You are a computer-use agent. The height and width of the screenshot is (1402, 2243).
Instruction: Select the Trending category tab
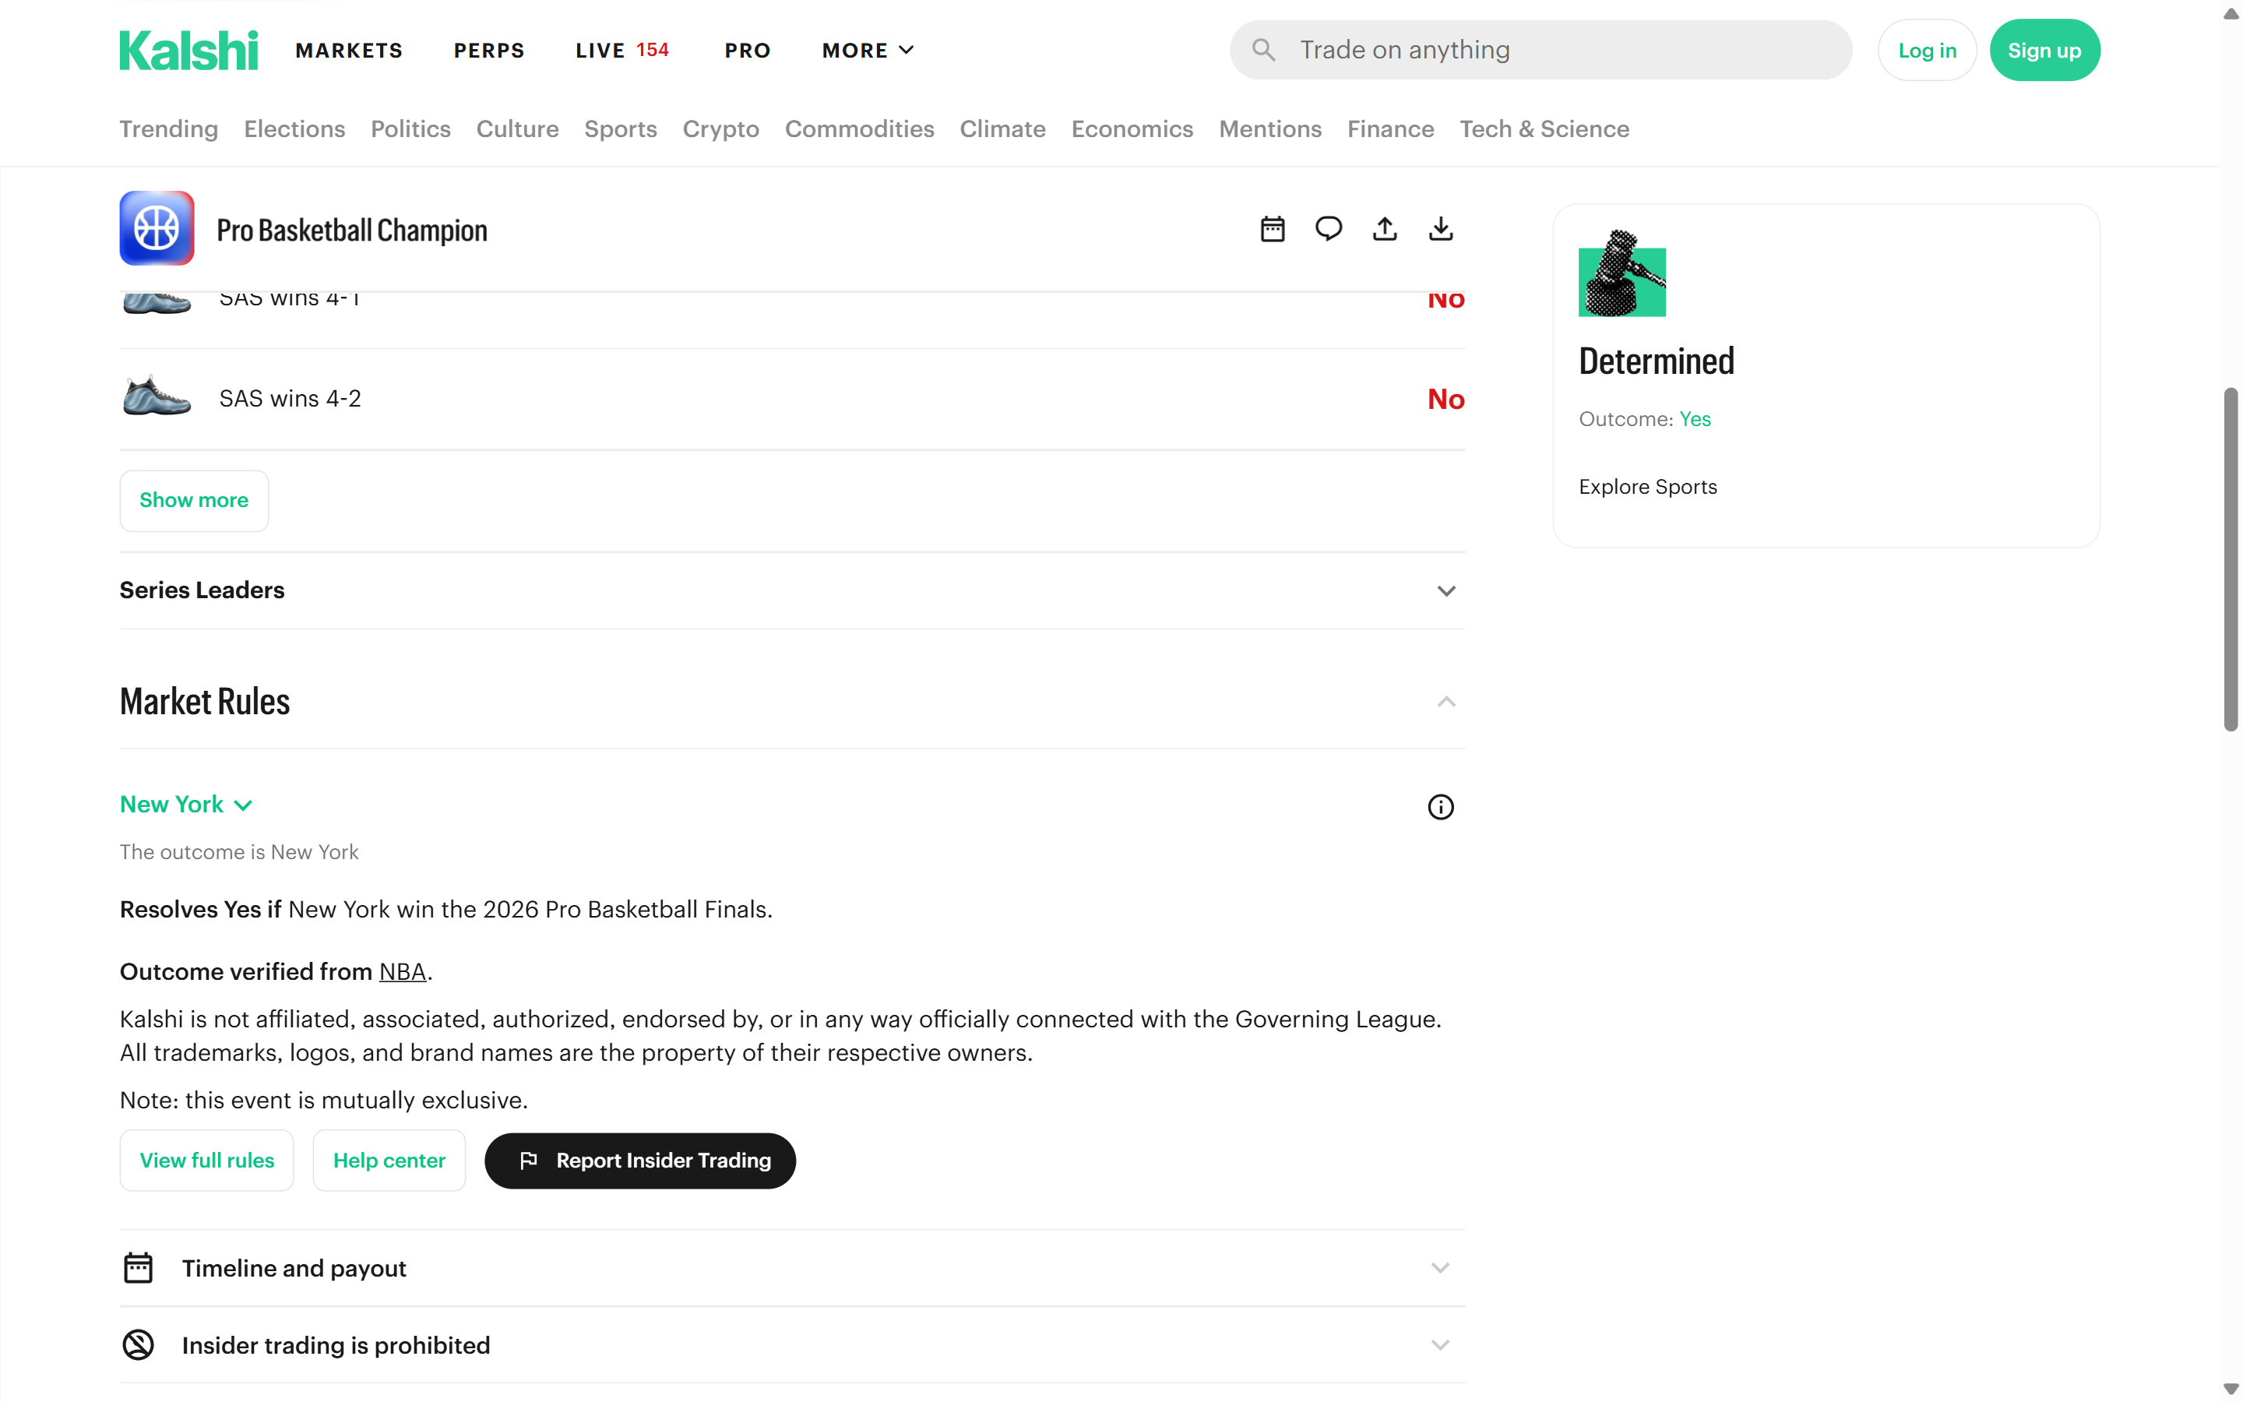point(169,129)
